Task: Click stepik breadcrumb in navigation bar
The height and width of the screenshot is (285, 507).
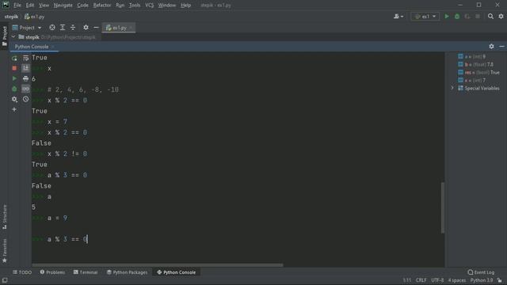Action: 11,17
